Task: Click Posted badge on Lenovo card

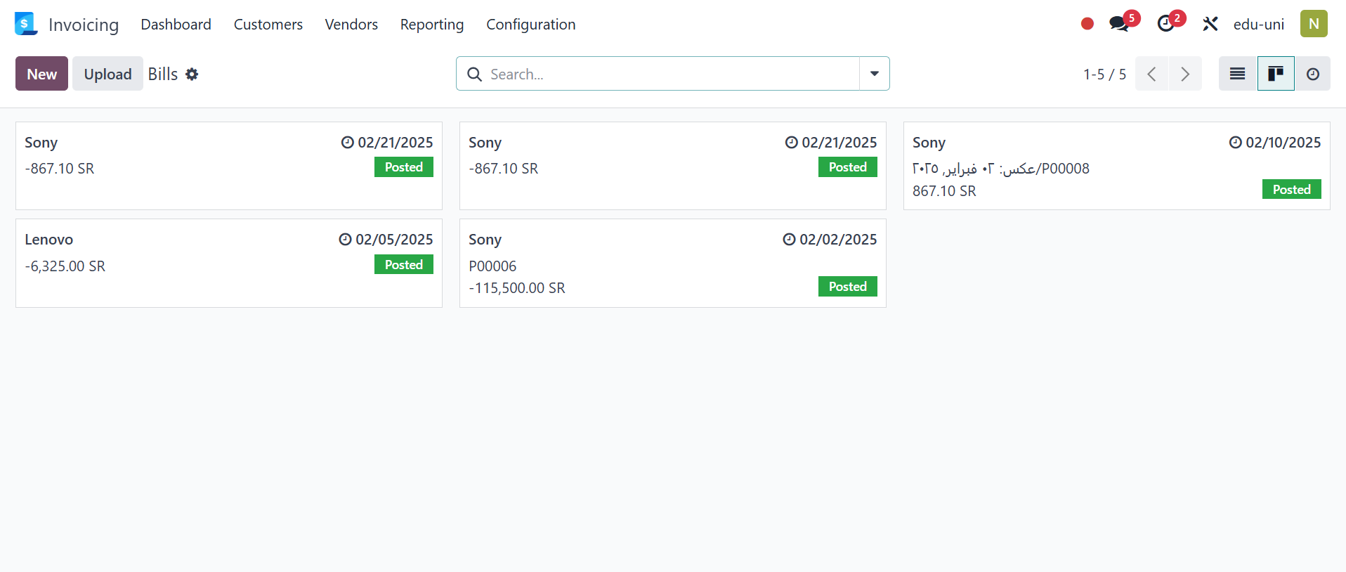Action: click(404, 265)
